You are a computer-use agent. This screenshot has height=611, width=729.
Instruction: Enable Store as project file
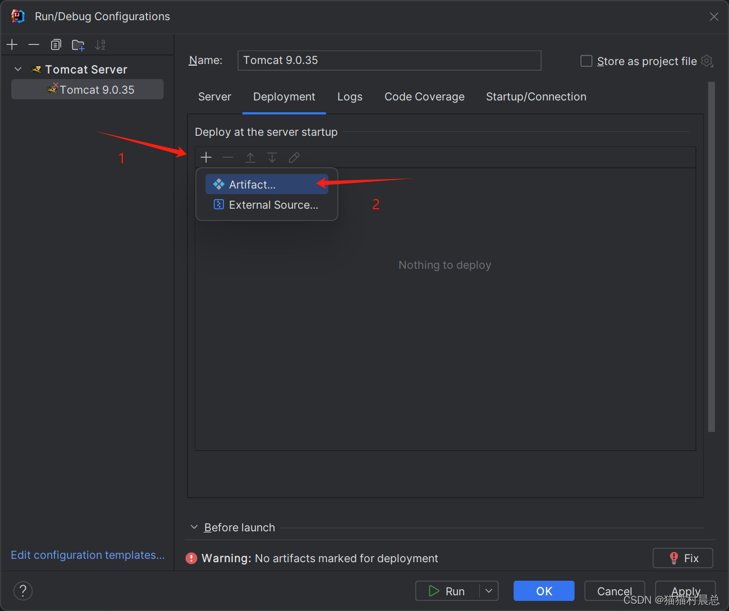(586, 61)
